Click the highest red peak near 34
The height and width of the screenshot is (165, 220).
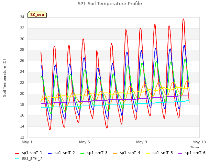183,19
